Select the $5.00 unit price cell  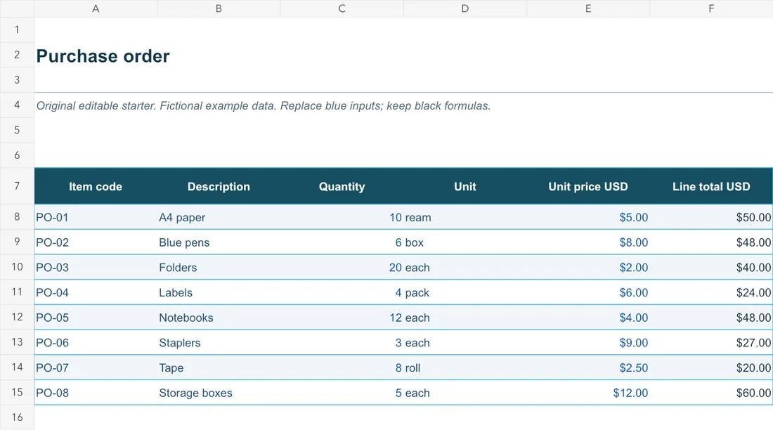tap(588, 217)
